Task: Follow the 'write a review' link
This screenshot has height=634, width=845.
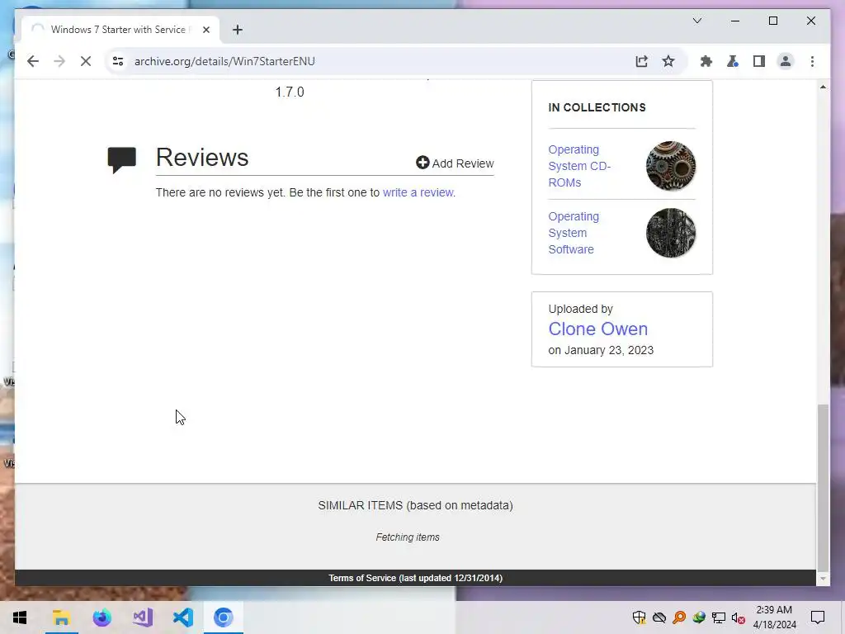Action: pyautogui.click(x=418, y=192)
